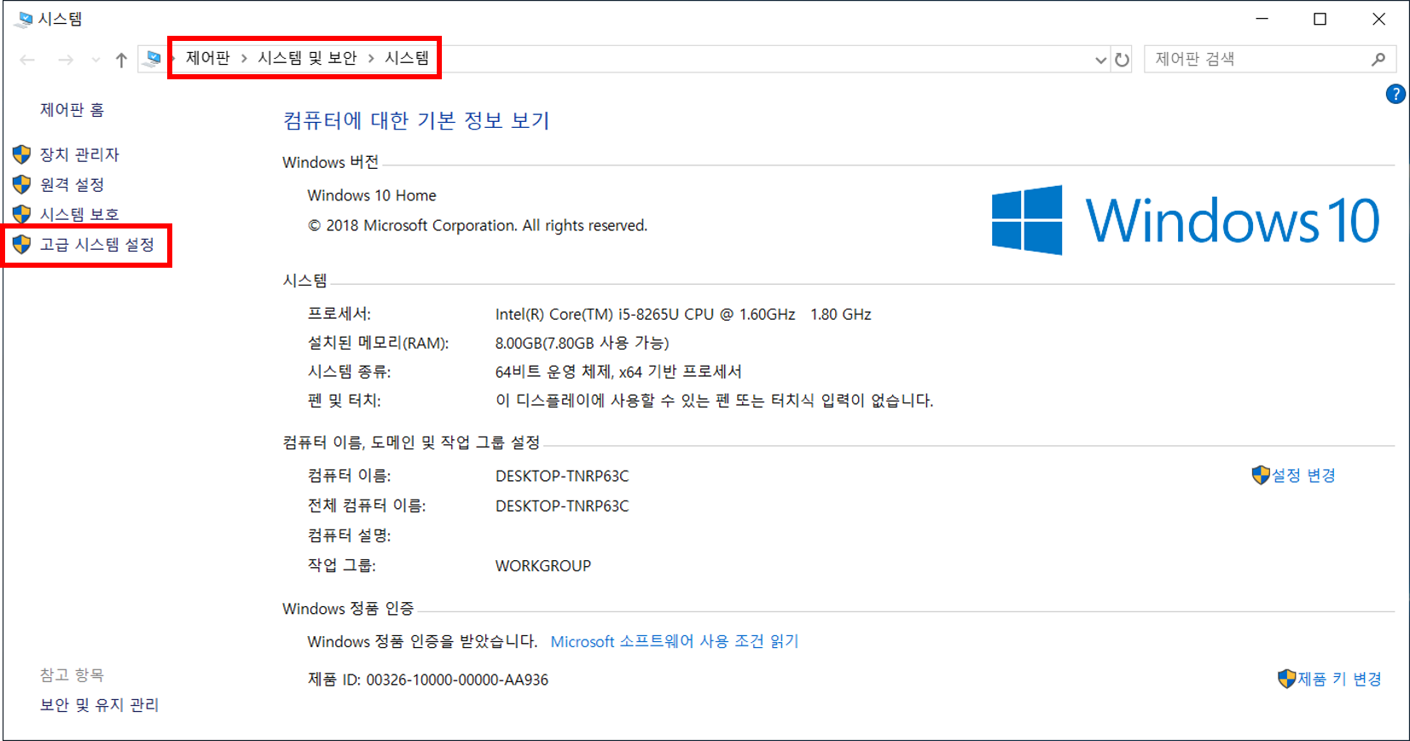
Task: Click the Intel Core i5-8265U processor text
Action: point(683,314)
